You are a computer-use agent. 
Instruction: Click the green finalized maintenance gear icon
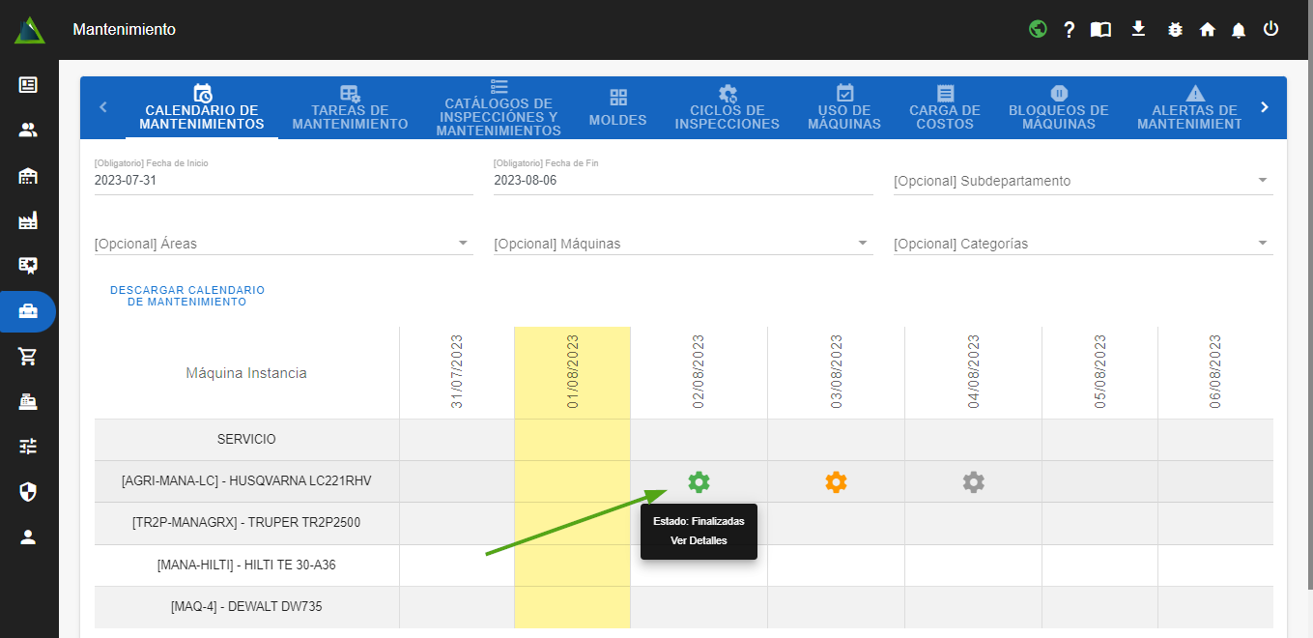tap(699, 481)
